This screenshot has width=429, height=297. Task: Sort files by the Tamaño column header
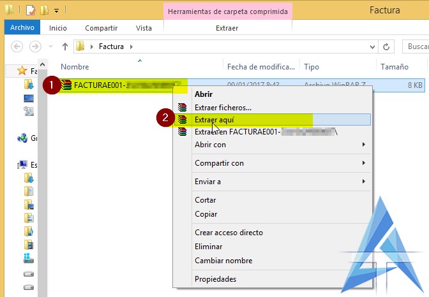[x=394, y=66]
